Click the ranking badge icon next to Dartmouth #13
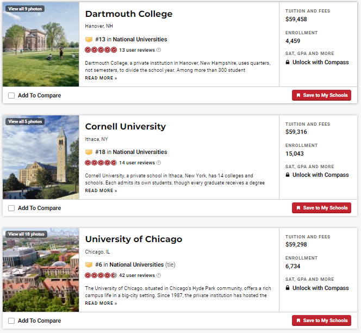This screenshot has height=333, width=361. click(89, 40)
